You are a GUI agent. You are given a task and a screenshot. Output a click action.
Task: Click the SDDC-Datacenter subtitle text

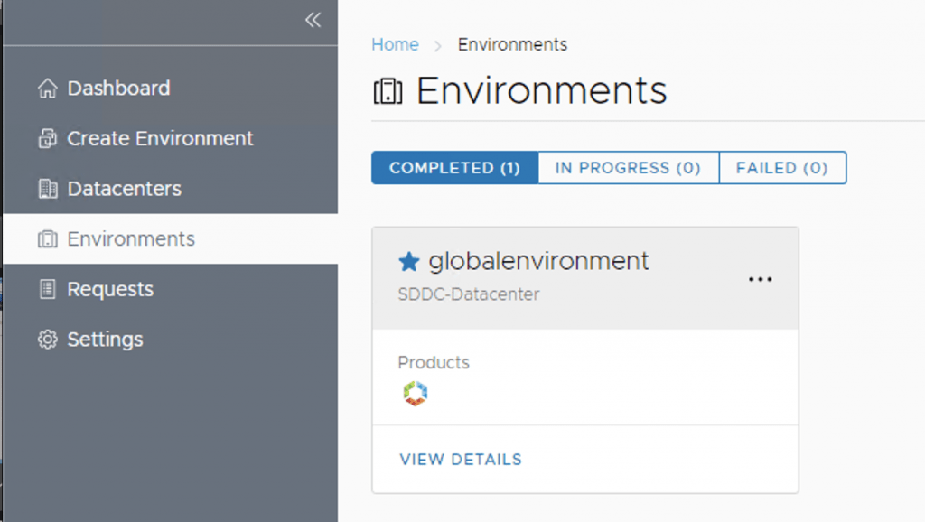(x=468, y=294)
